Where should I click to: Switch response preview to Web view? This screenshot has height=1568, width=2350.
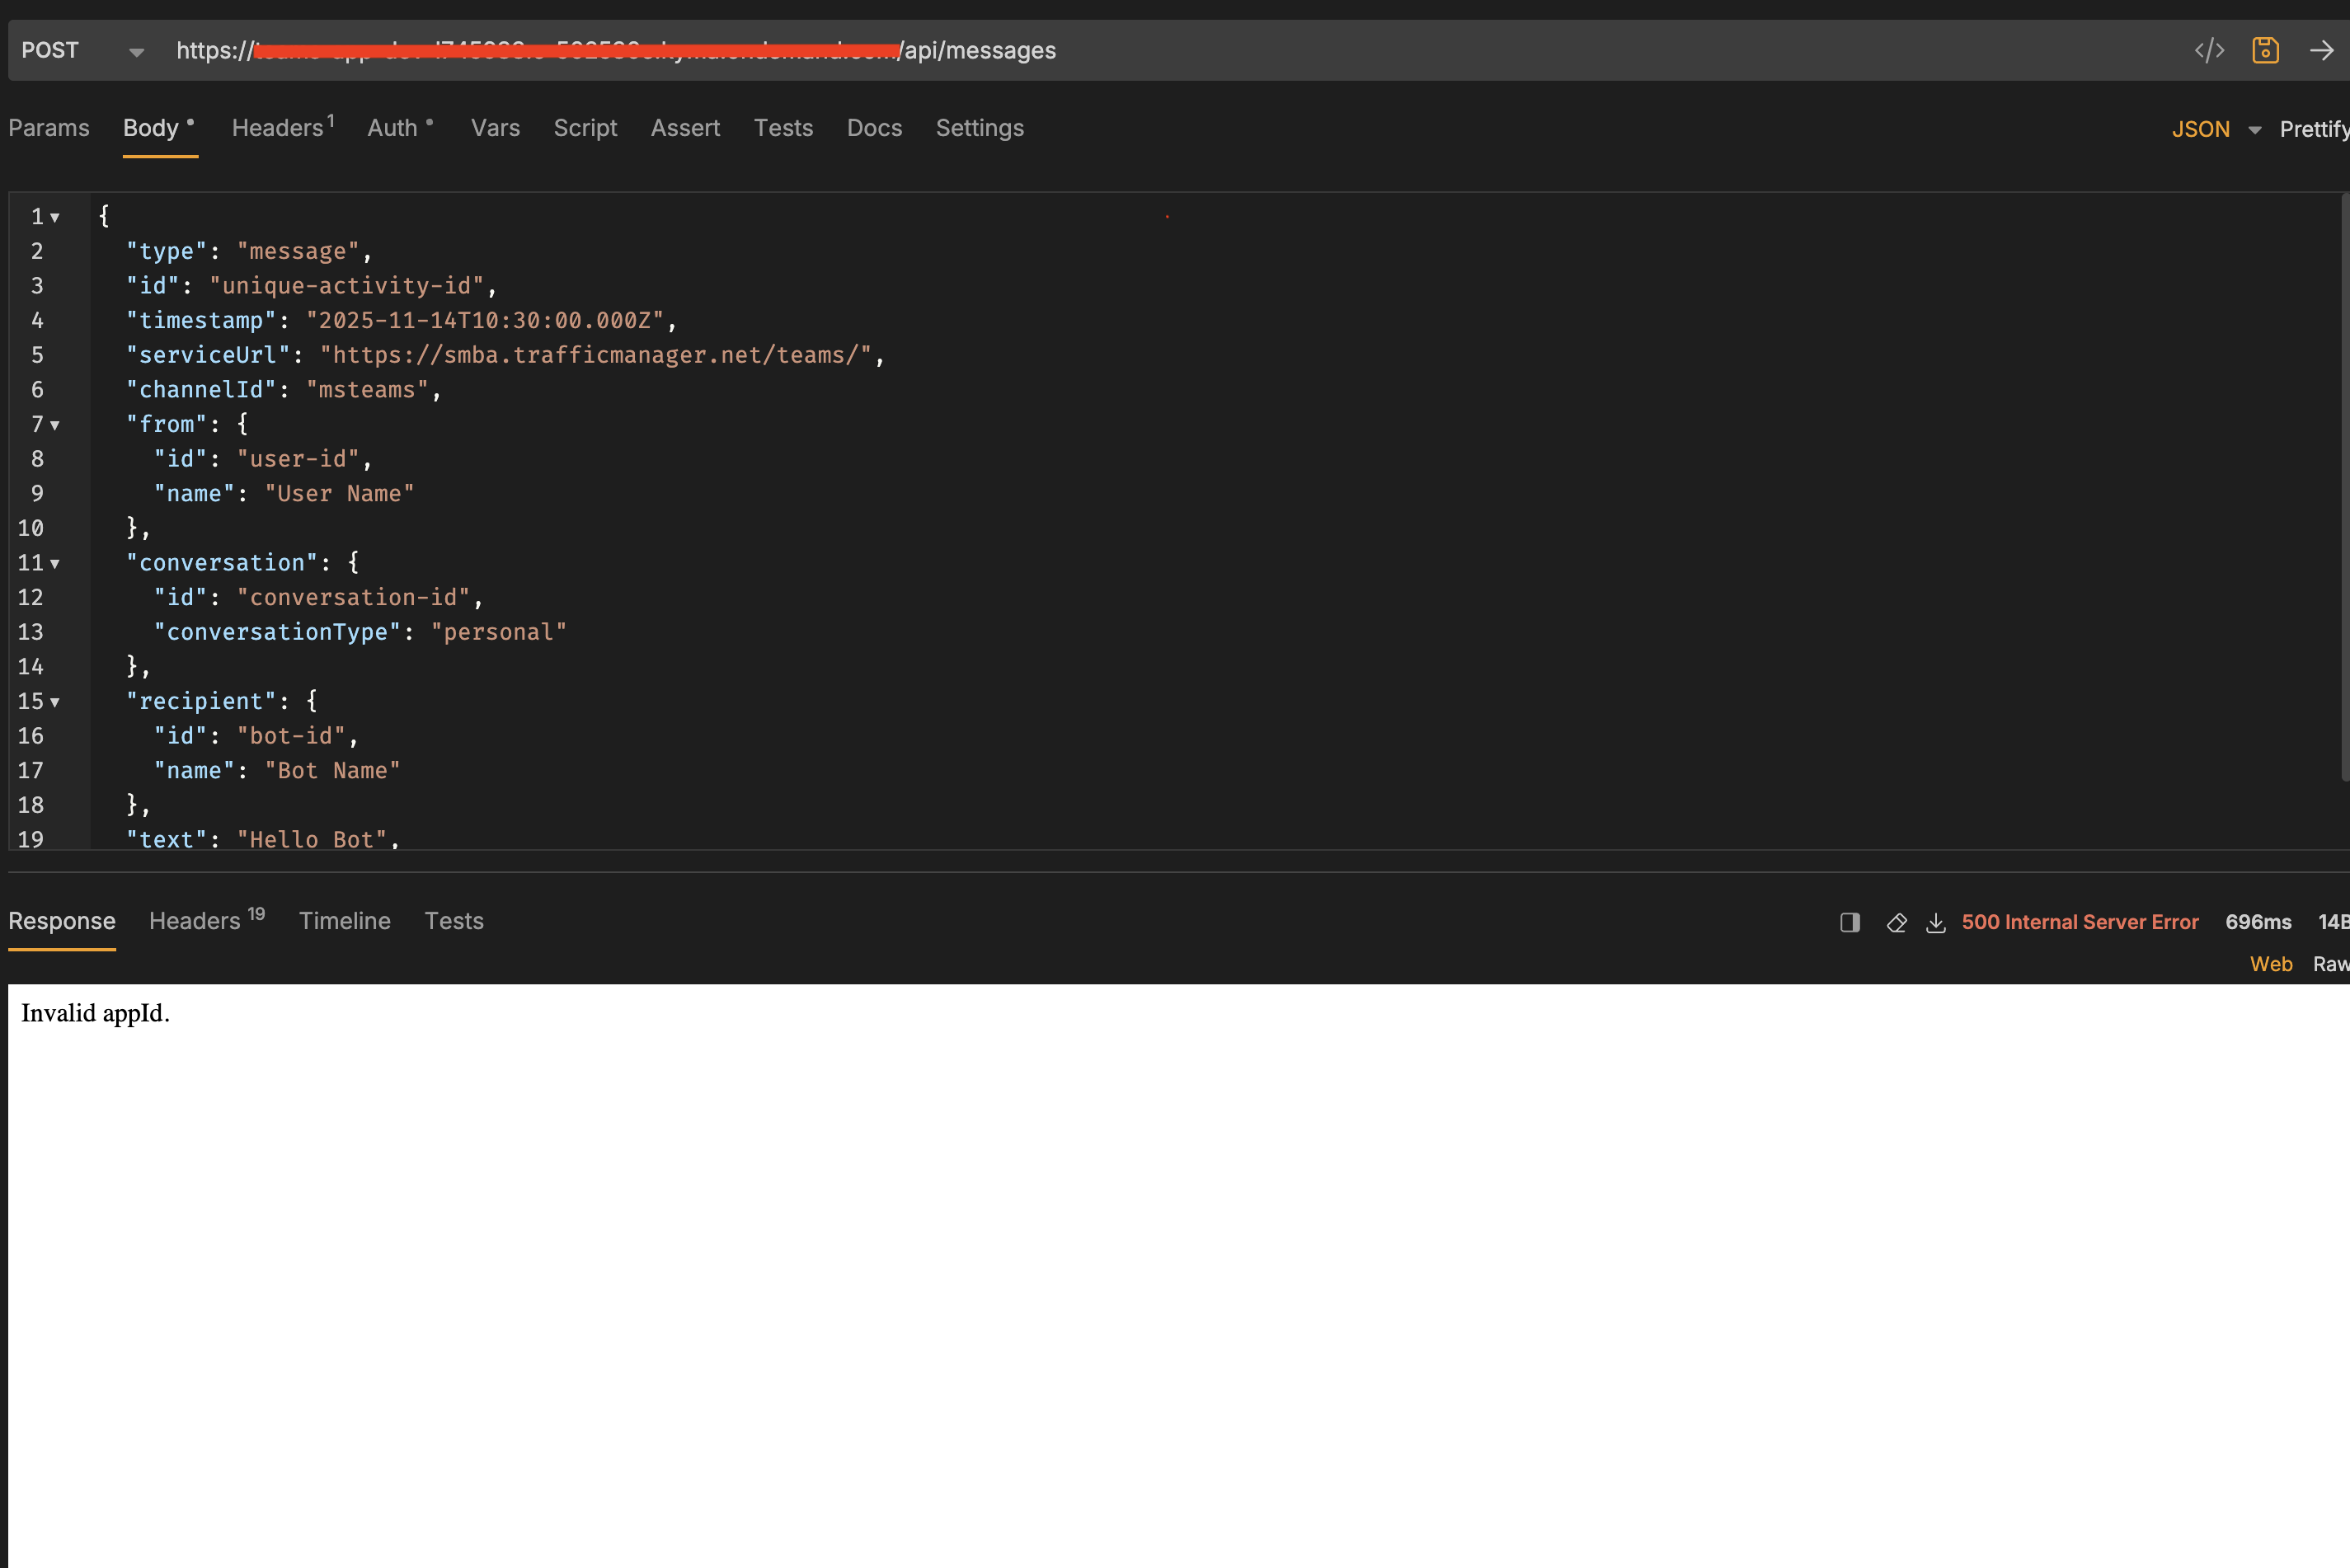[x=2271, y=963]
